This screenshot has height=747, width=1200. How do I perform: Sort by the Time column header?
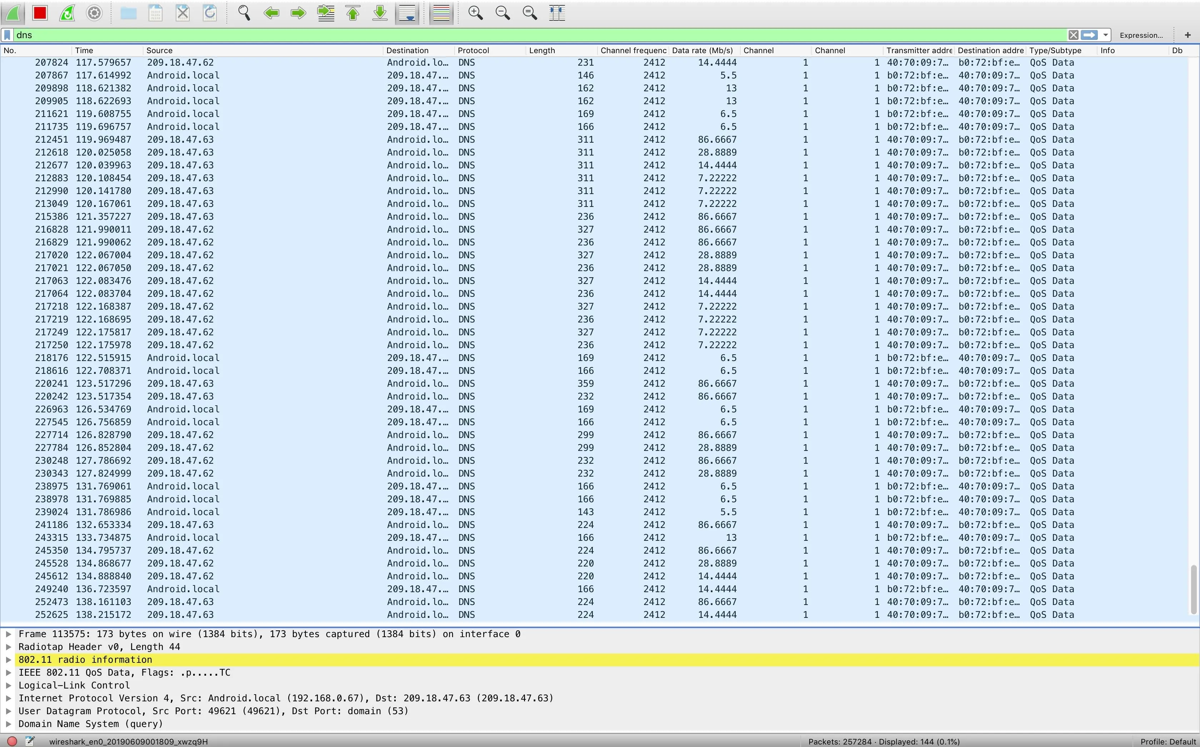[x=107, y=50]
